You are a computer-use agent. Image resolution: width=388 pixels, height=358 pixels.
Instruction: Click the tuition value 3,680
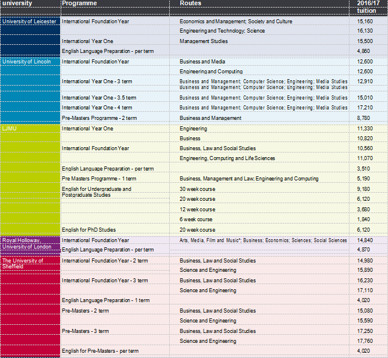point(363,210)
